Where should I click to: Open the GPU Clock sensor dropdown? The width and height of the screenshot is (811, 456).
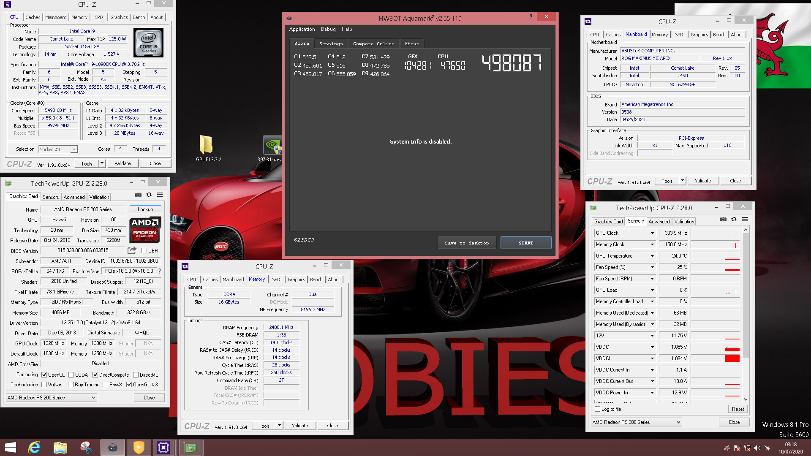(x=652, y=233)
